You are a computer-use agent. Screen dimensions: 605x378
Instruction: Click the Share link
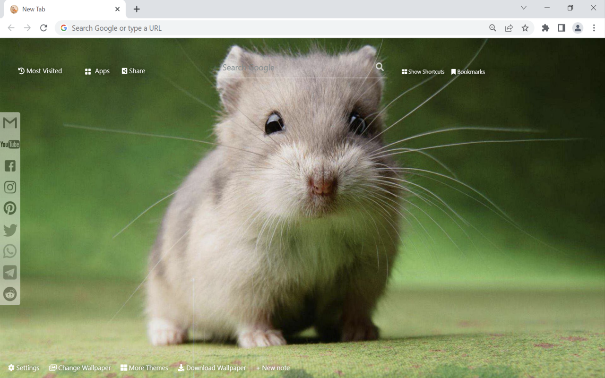133,71
